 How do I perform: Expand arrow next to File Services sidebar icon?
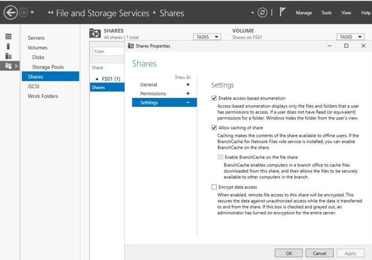tap(16, 66)
